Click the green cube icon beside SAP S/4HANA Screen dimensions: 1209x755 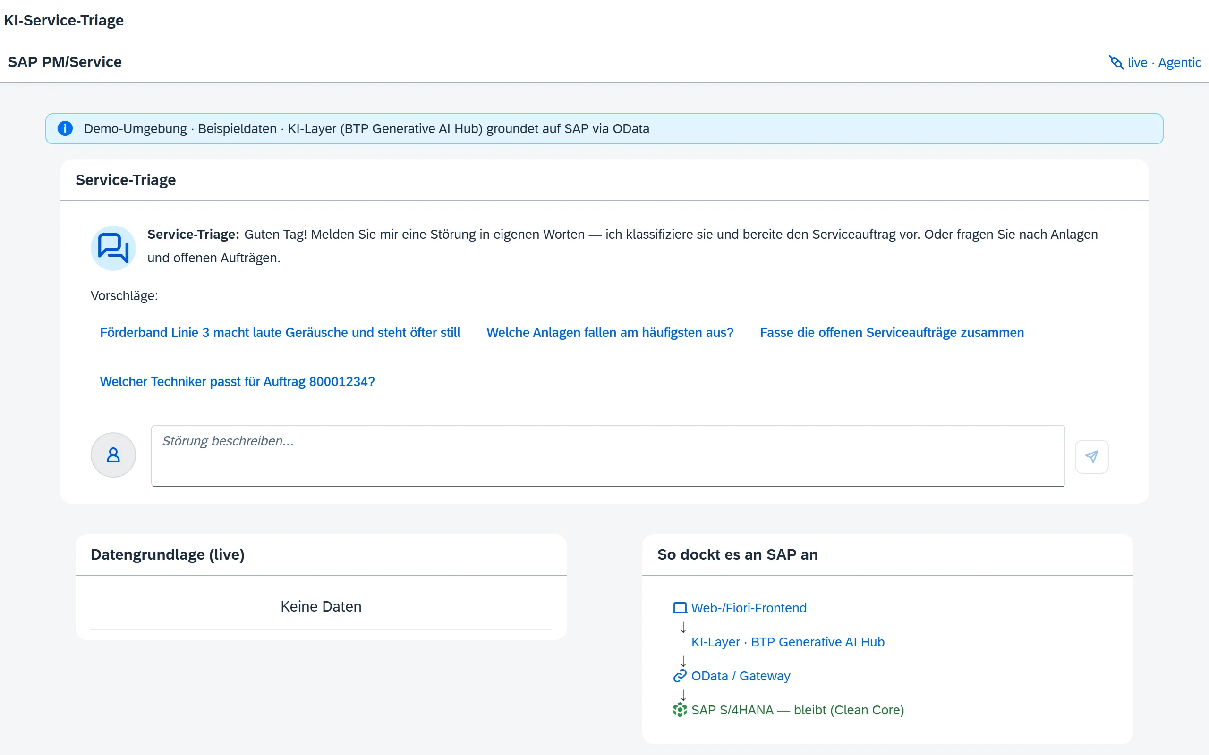coord(680,710)
